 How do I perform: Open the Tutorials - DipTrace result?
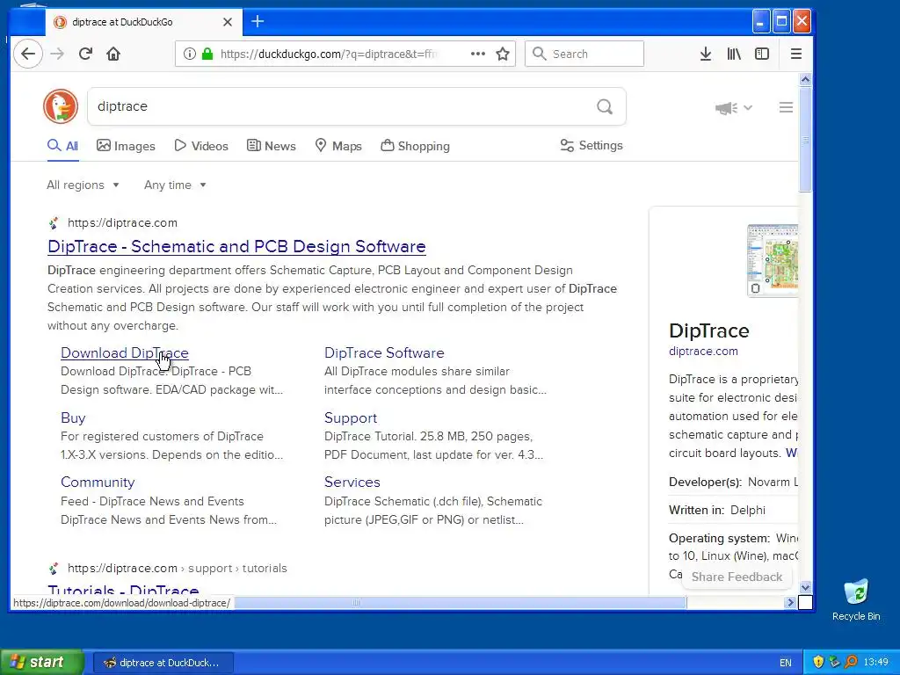point(123,590)
